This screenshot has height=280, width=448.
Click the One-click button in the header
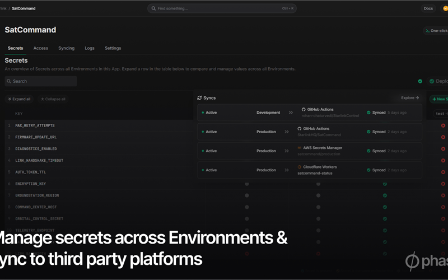click(x=436, y=31)
